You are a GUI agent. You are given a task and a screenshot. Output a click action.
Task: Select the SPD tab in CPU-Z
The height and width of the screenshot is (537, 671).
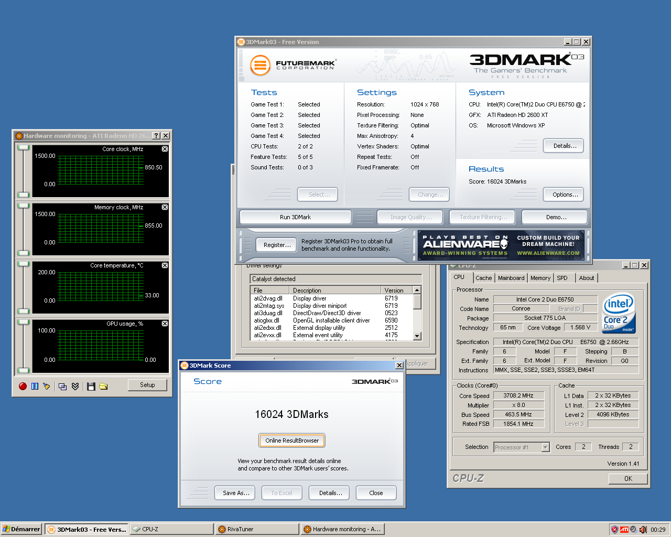(x=562, y=278)
